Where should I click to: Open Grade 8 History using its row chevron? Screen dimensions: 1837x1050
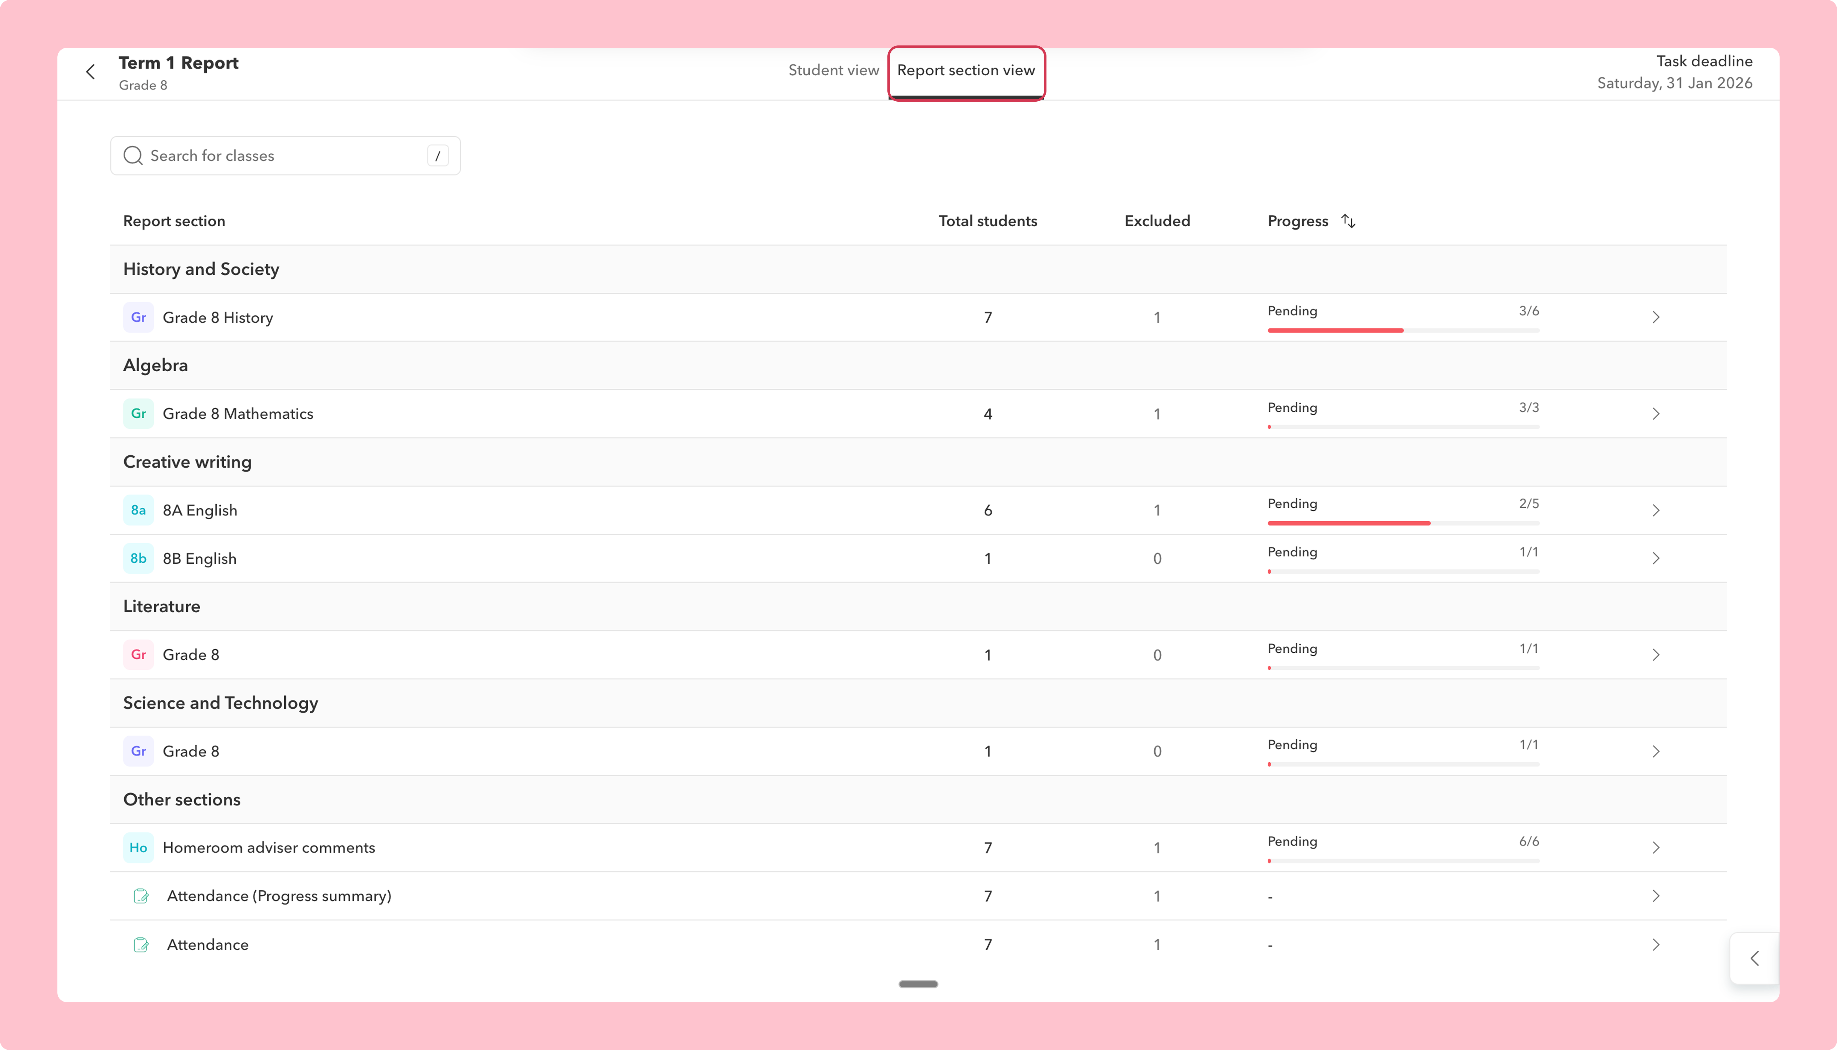point(1656,317)
